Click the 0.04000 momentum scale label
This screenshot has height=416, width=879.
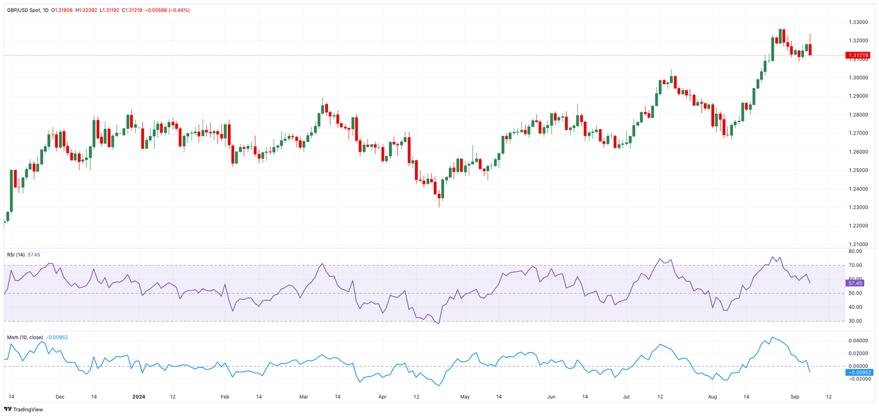[857, 340]
